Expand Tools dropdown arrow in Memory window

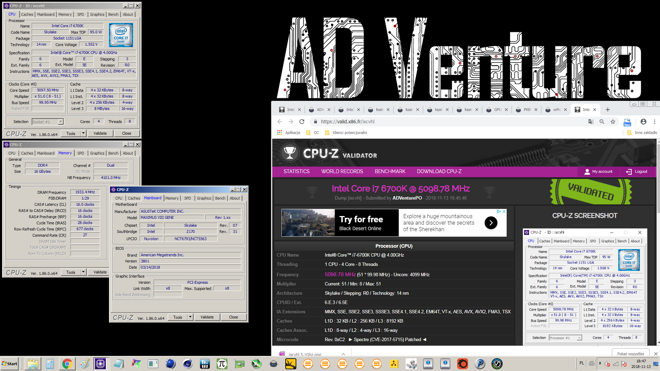point(83,272)
